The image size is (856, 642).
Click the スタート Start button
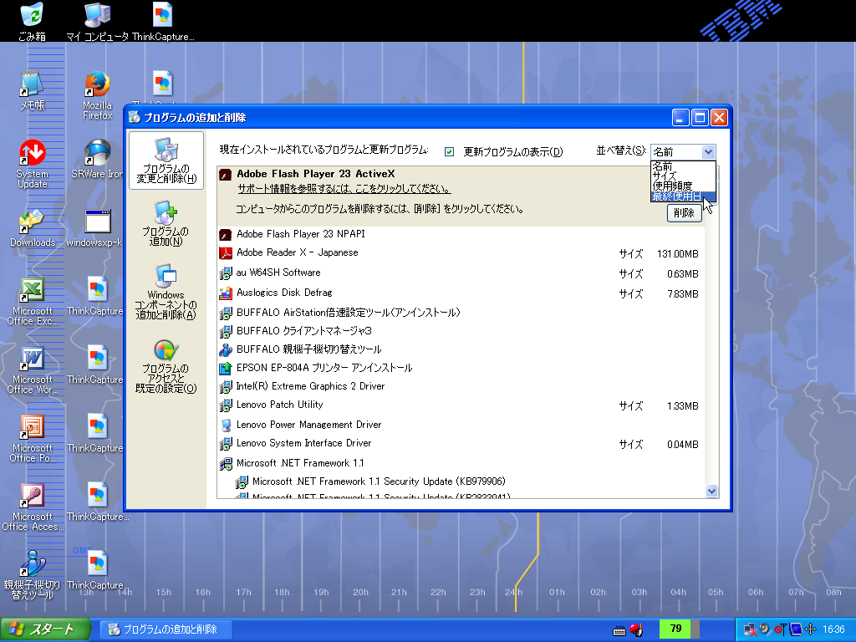coord(45,629)
